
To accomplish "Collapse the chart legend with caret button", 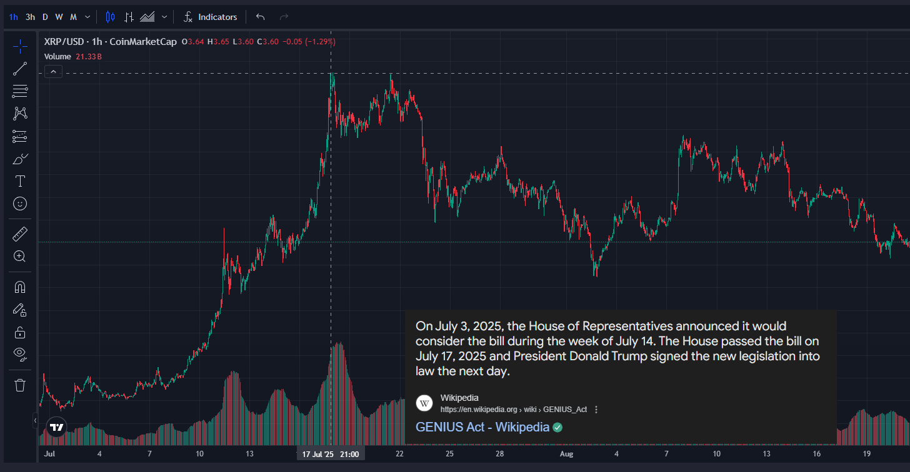I will 53,72.
